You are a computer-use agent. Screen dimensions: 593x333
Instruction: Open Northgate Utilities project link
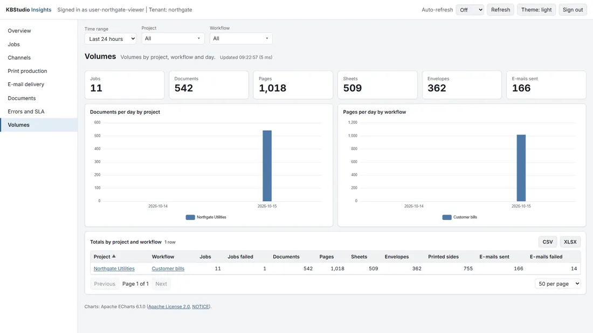[x=114, y=268]
